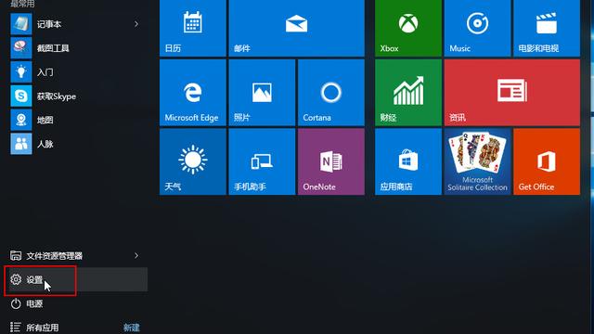This screenshot has width=594, height=334.
Task: Click the 截图工具 text label
Action: point(53,48)
